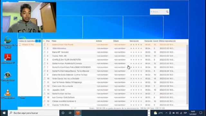Open Adobe Reader desktop shortcut

coord(8,59)
